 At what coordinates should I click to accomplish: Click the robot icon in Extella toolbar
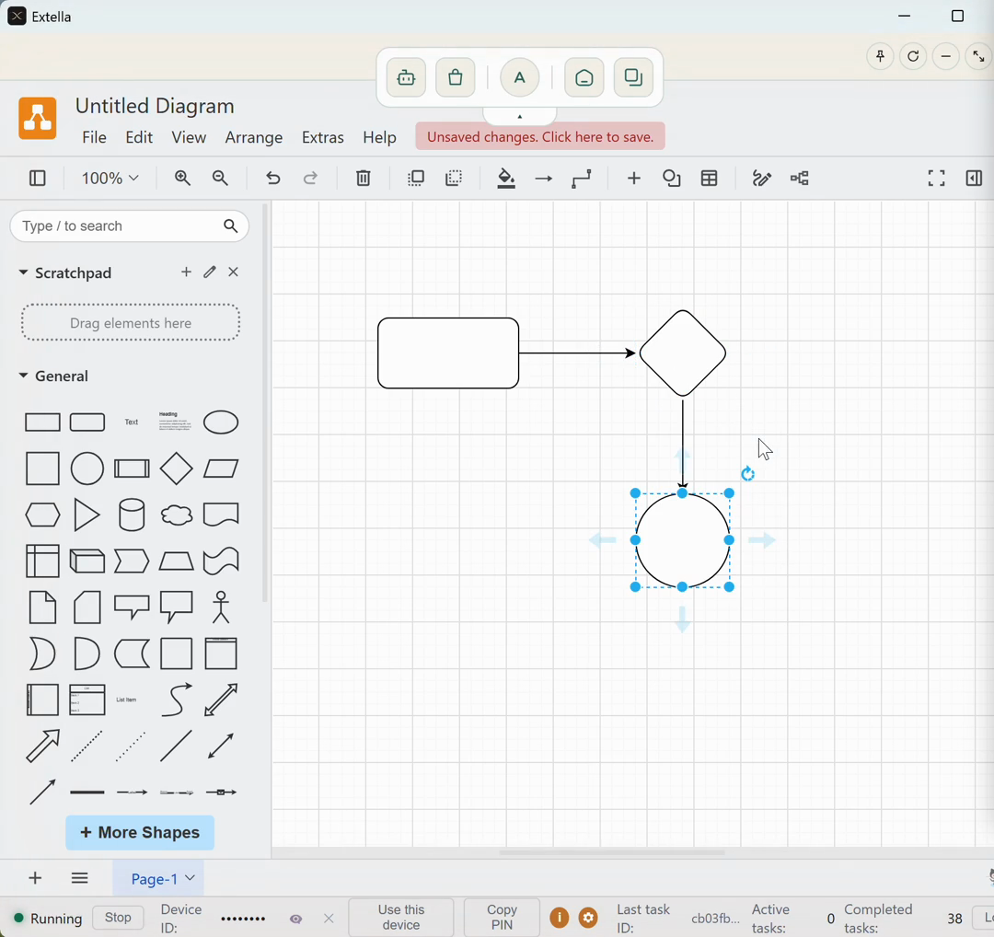[407, 77]
